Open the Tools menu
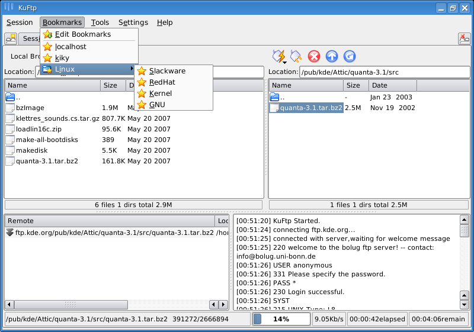This screenshot has width=474, height=332. pyautogui.click(x=100, y=22)
